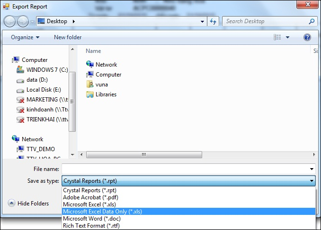Viewport: 321px width, 230px height.
Task: Select Computer in the navigation tree
Action: [35, 60]
